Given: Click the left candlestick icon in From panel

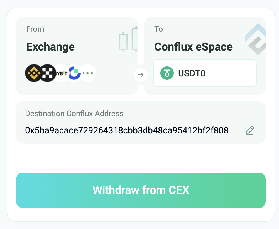Looking at the screenshot, I should 123,42.
